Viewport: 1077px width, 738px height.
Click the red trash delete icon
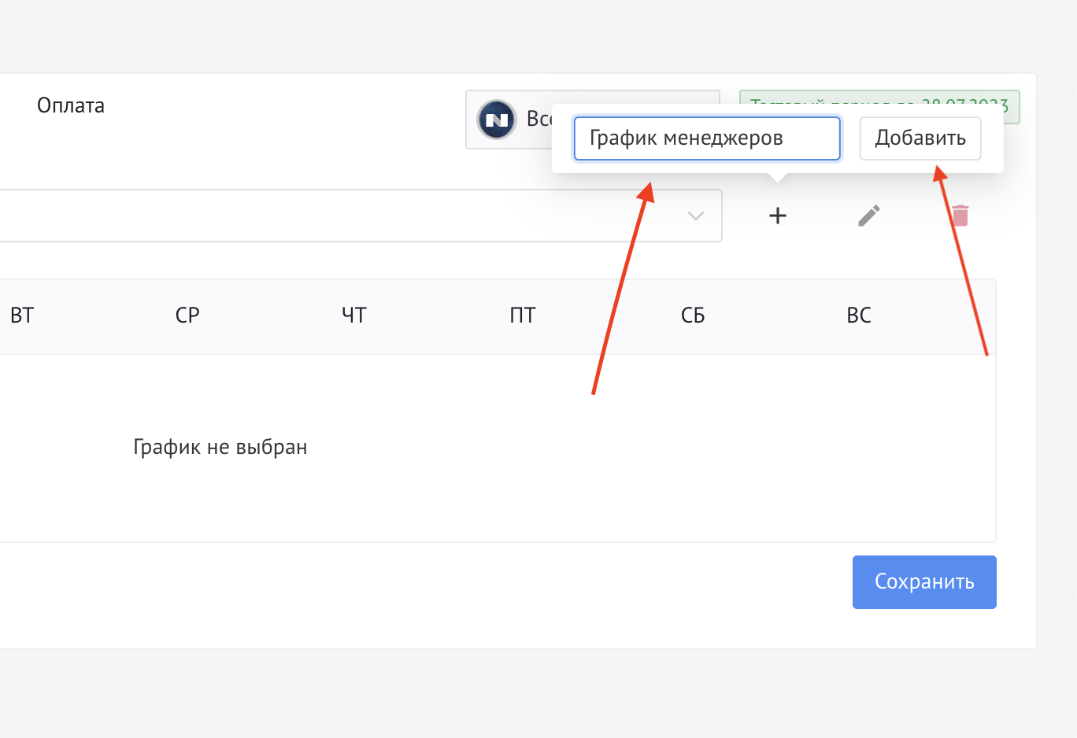[960, 216]
